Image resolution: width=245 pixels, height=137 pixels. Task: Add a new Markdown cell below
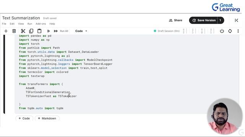pos(47,118)
